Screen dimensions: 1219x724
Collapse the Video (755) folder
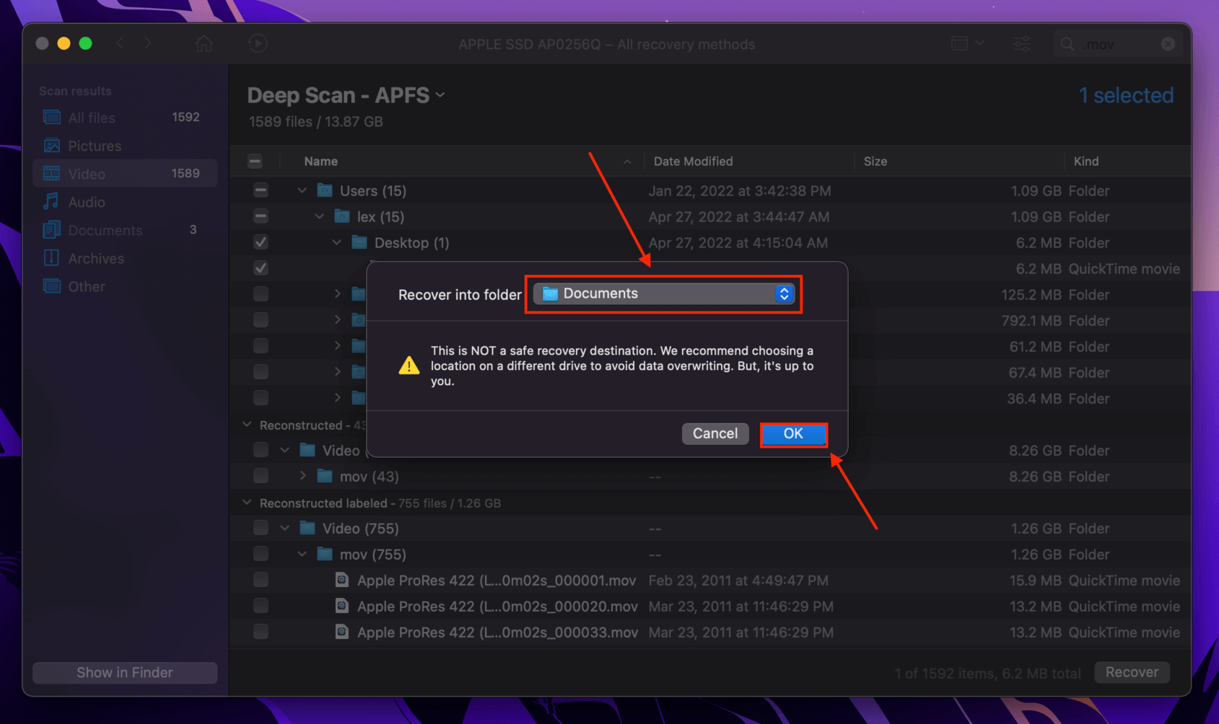284,528
